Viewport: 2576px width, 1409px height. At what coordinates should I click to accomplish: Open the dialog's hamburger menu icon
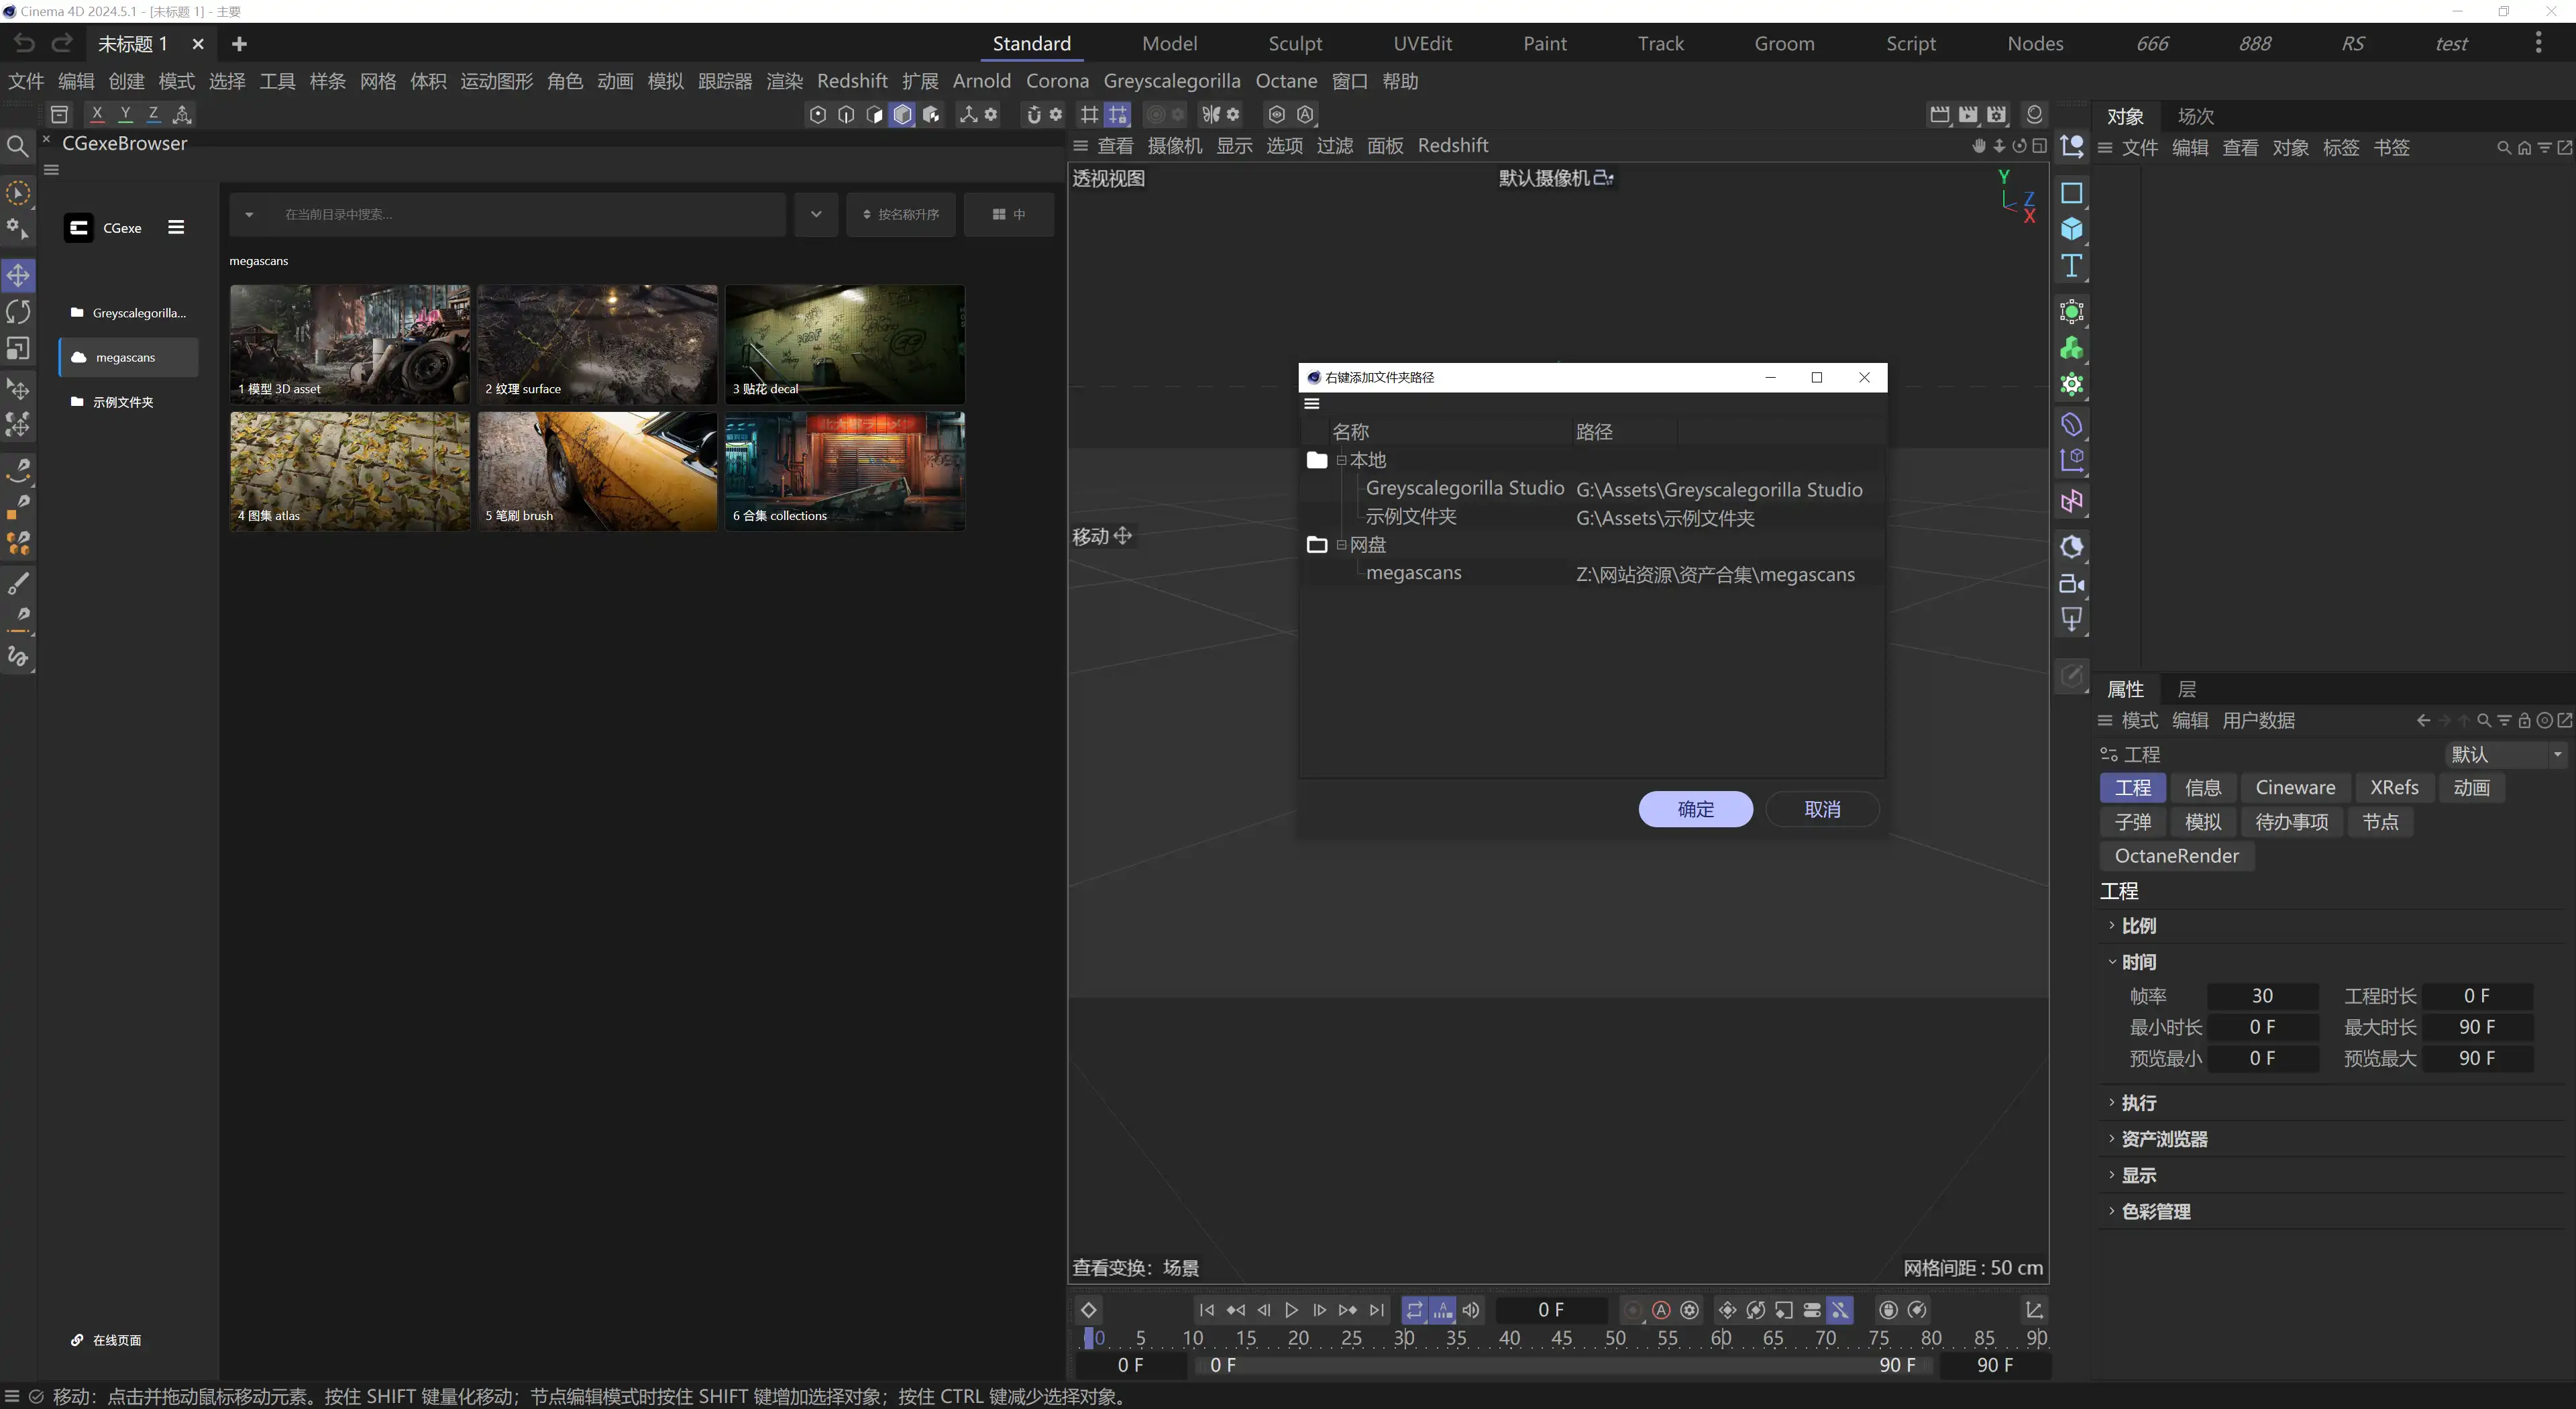tap(1312, 404)
